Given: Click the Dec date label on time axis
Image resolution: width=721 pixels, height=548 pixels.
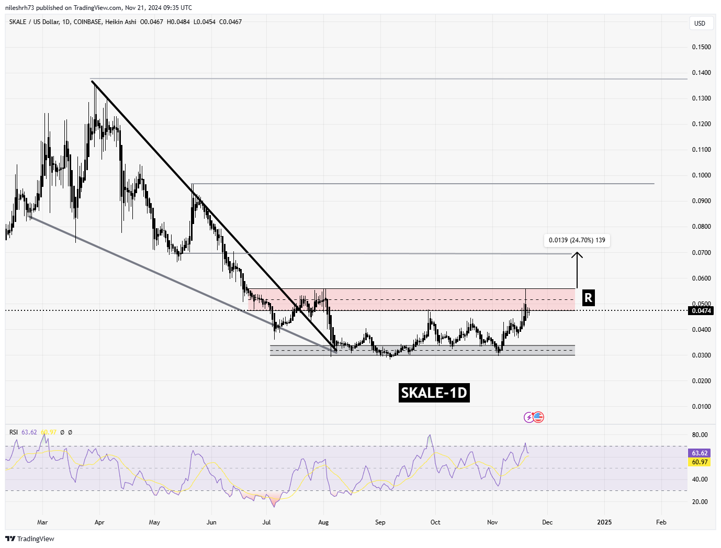Looking at the screenshot, I should point(547,522).
